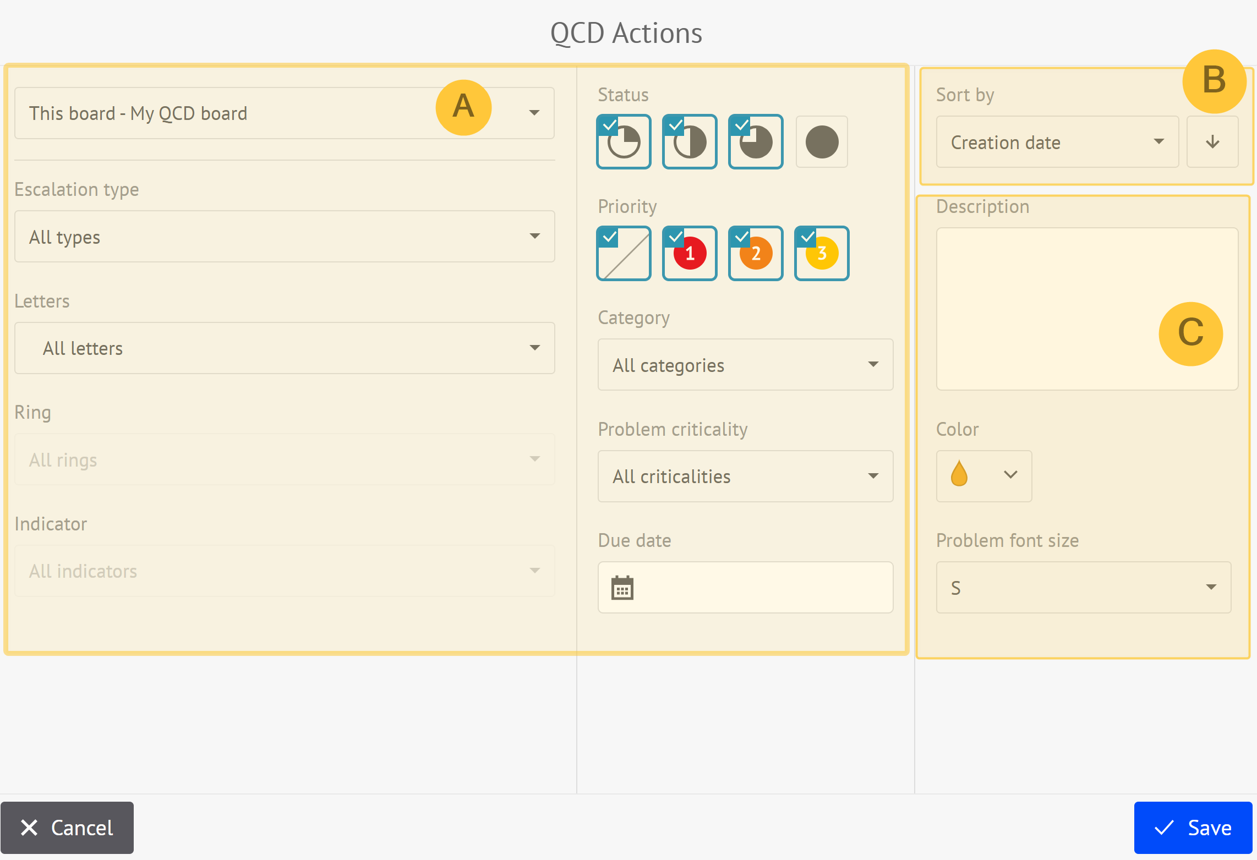This screenshot has width=1257, height=860.
Task: Toggle the priority 1 red filter
Action: pyautogui.click(x=690, y=253)
